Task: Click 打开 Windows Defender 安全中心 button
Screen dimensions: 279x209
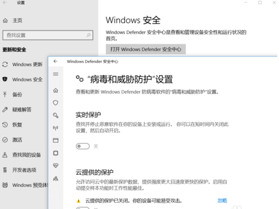Action: coord(146,49)
